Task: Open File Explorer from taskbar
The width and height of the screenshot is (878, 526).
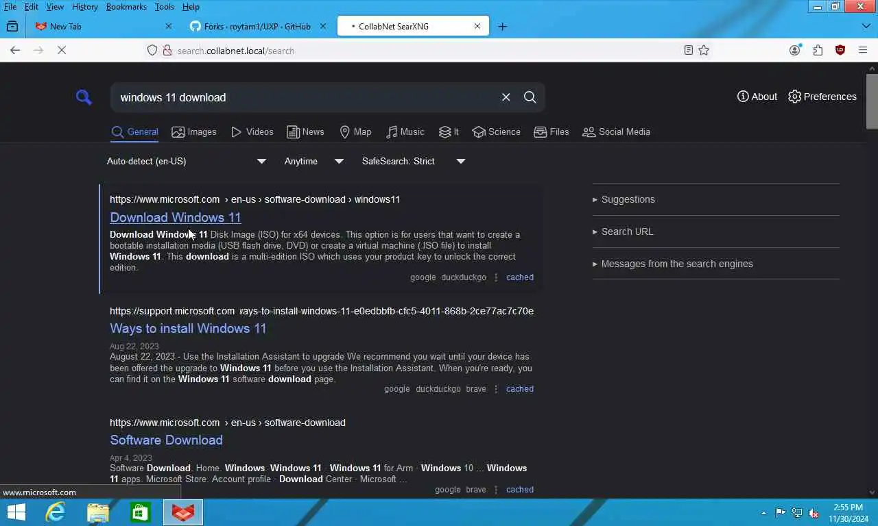Action: tap(97, 512)
